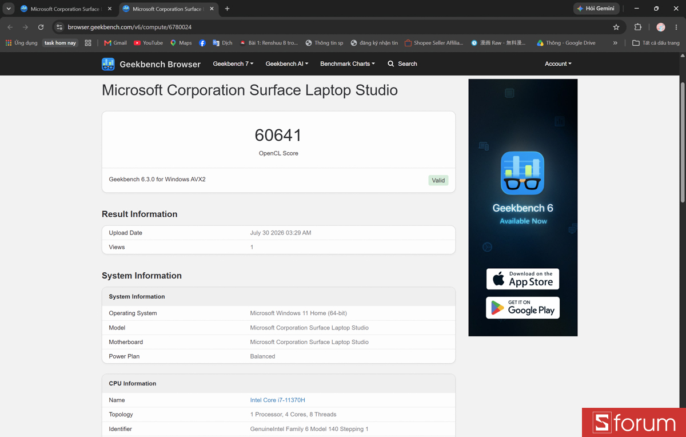This screenshot has height=437, width=686.
Task: Open the Thông - Google Drive bookmark
Action: pos(566,43)
